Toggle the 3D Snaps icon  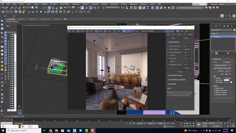pos(87,8)
